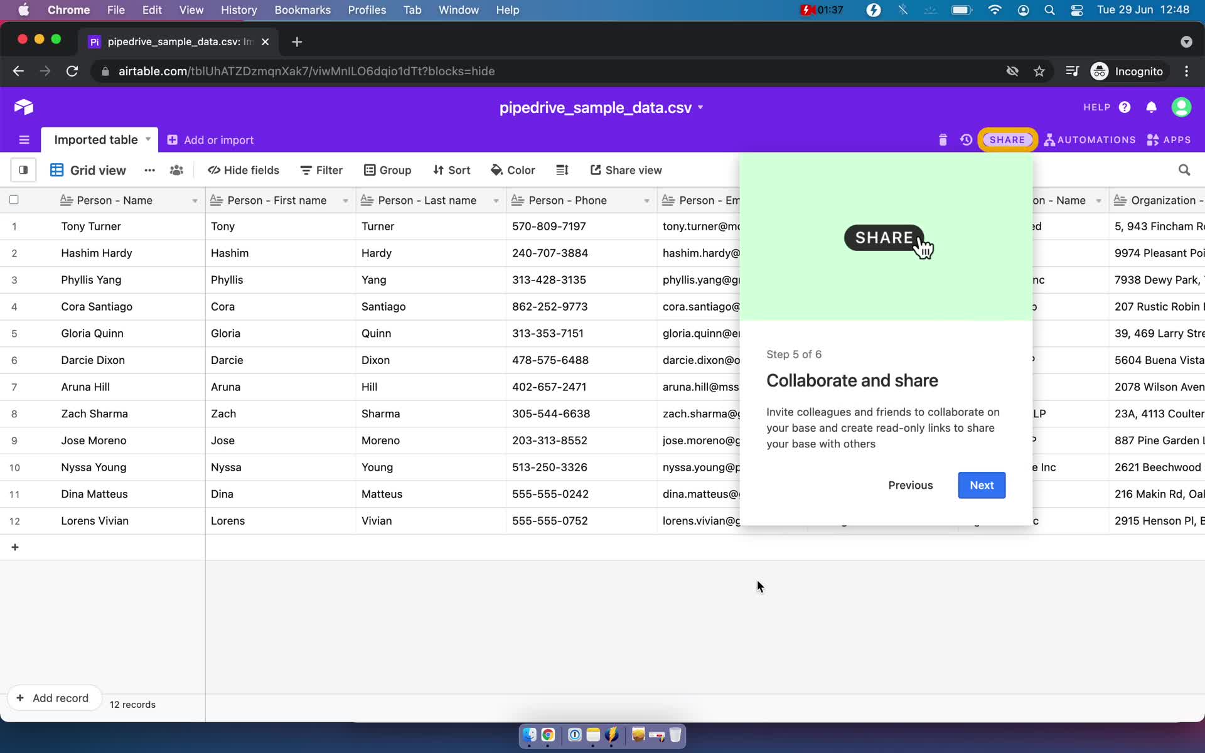Viewport: 1205px width, 753px height.
Task: Open the Sort options
Action: 451,170
